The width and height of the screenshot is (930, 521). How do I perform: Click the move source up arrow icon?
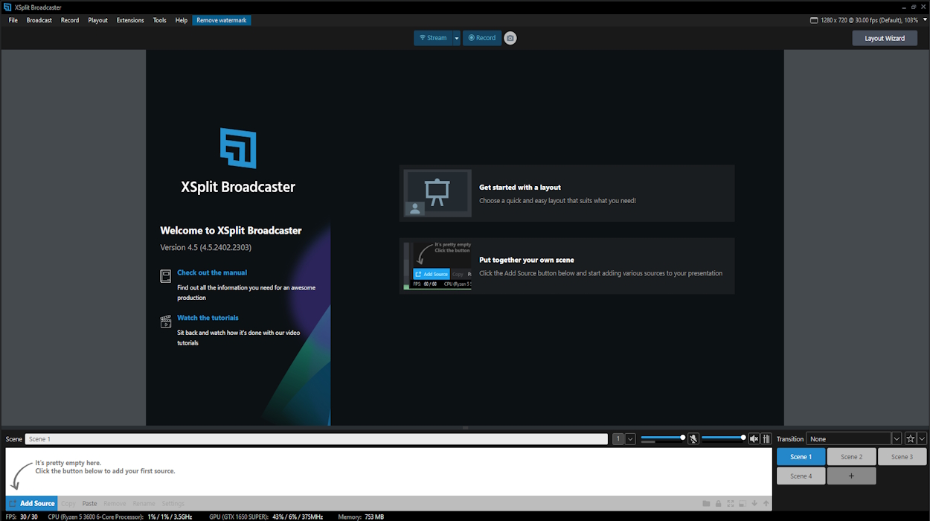(766, 503)
